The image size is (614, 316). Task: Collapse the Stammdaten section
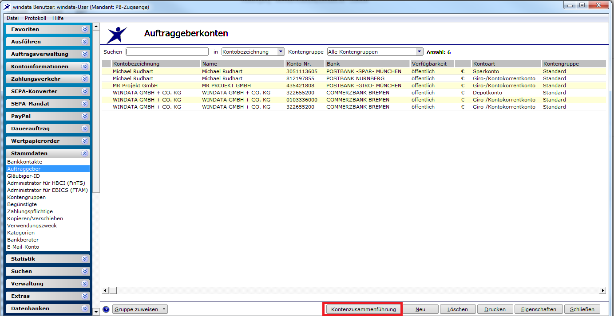coord(48,153)
